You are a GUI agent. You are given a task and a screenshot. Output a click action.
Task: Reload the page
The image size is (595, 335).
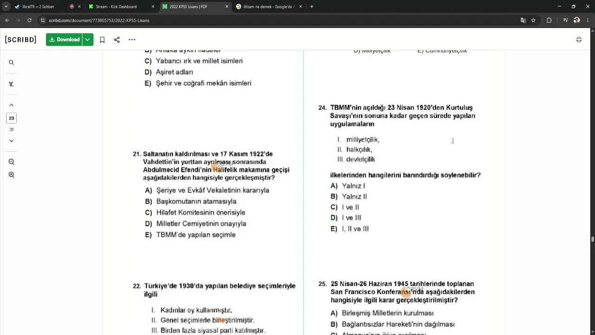(29, 20)
